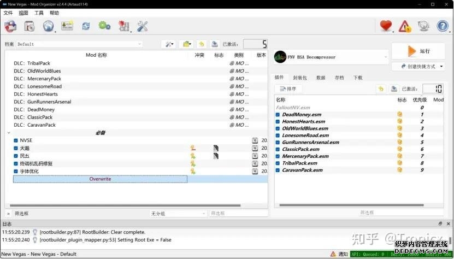Open the 工具 menu
The width and height of the screenshot is (454, 259).
pos(39,13)
